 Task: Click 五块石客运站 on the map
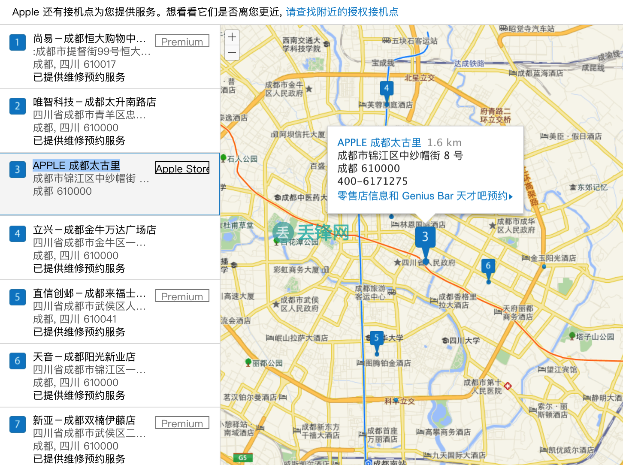click(415, 41)
